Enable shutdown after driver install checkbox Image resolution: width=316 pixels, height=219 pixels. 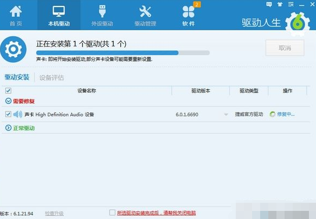pos(112,213)
